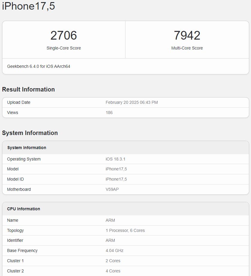Viewport: 251px width, 276px height.
Task: Select the single-core score 2706
Action: coord(63,35)
